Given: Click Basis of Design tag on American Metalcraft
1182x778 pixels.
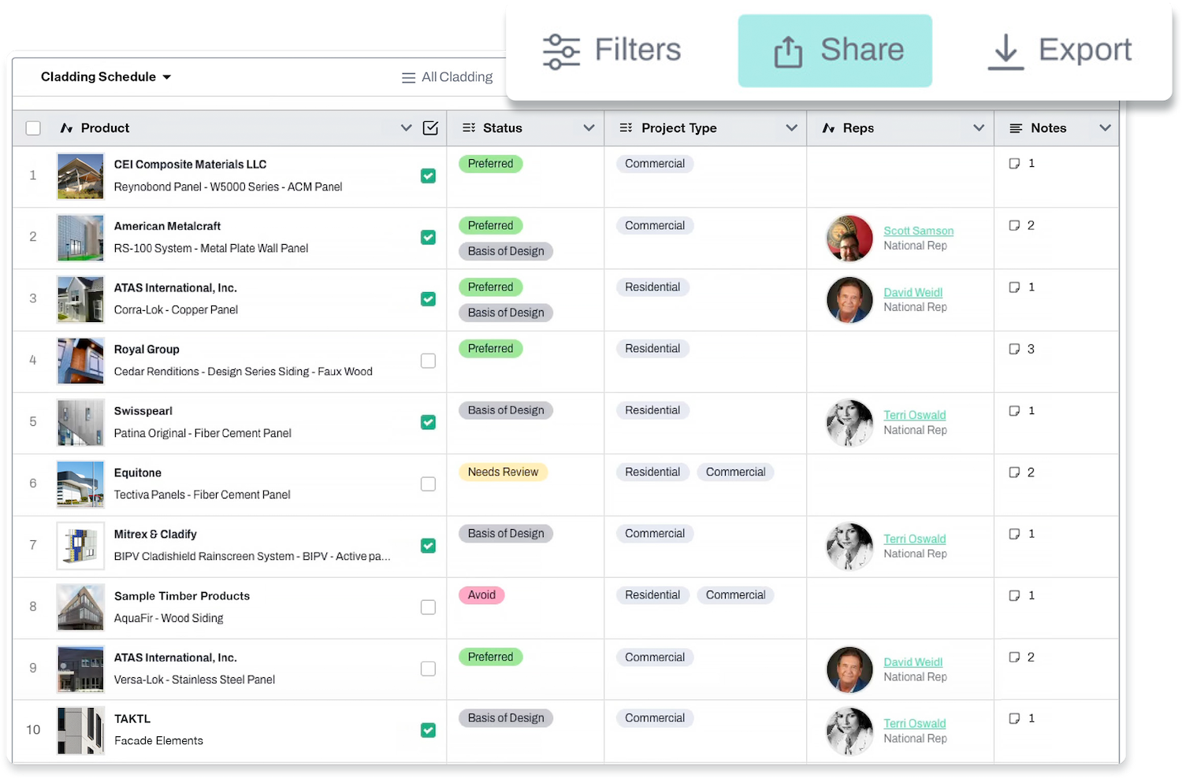Looking at the screenshot, I should [x=506, y=251].
